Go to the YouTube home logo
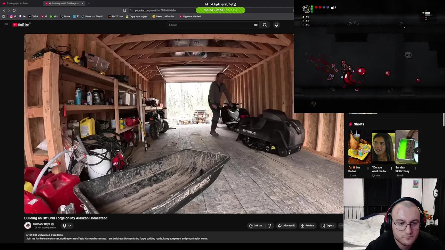 tap(22, 25)
